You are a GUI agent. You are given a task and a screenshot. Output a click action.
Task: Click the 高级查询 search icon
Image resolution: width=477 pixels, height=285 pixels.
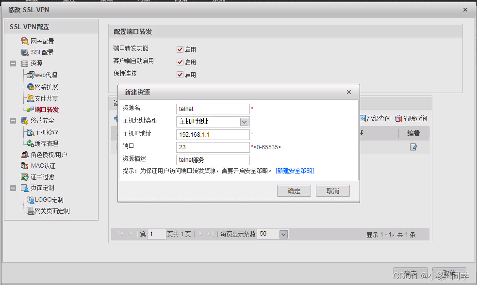tap(363, 118)
